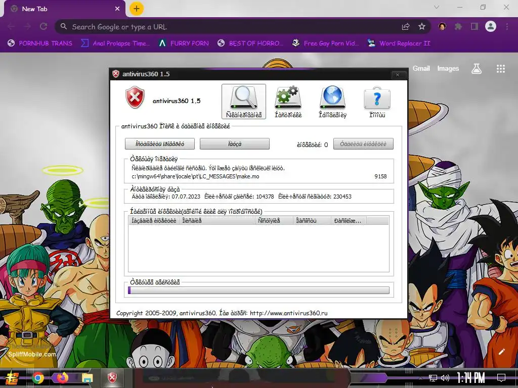Screen dimensions: 518x388
Task: Open the Word Replacer II bookmark
Action: [399, 43]
